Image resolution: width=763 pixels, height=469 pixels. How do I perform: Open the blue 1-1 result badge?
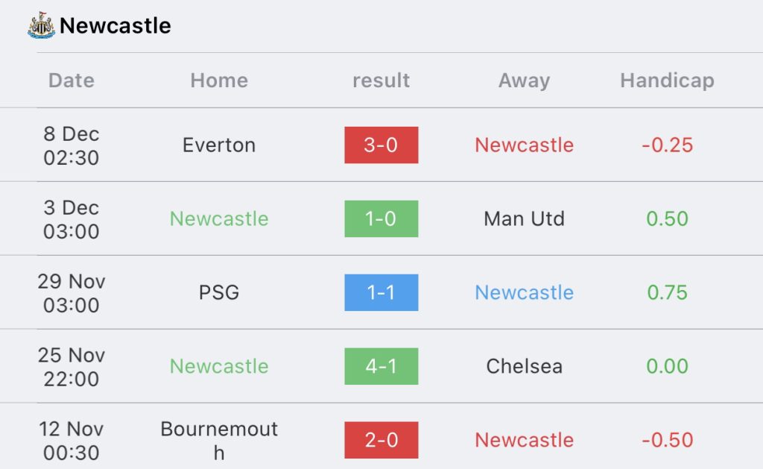381,292
